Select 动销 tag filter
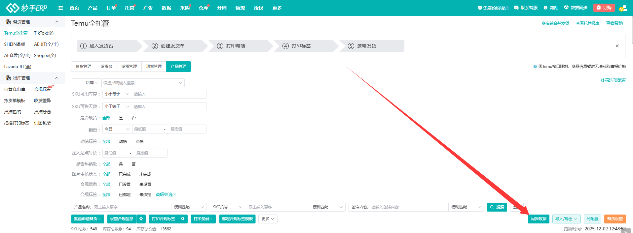Screen dimensions: 633x233 123,141
